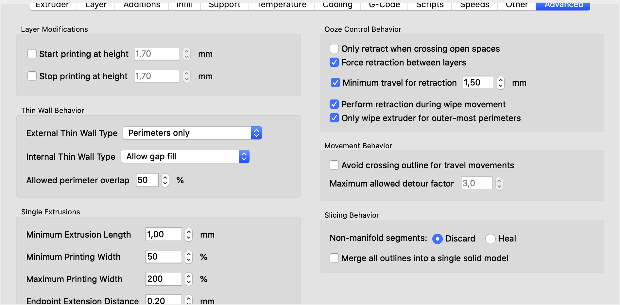
Task: Uncheck Force retraction between layers
Action: pos(334,62)
